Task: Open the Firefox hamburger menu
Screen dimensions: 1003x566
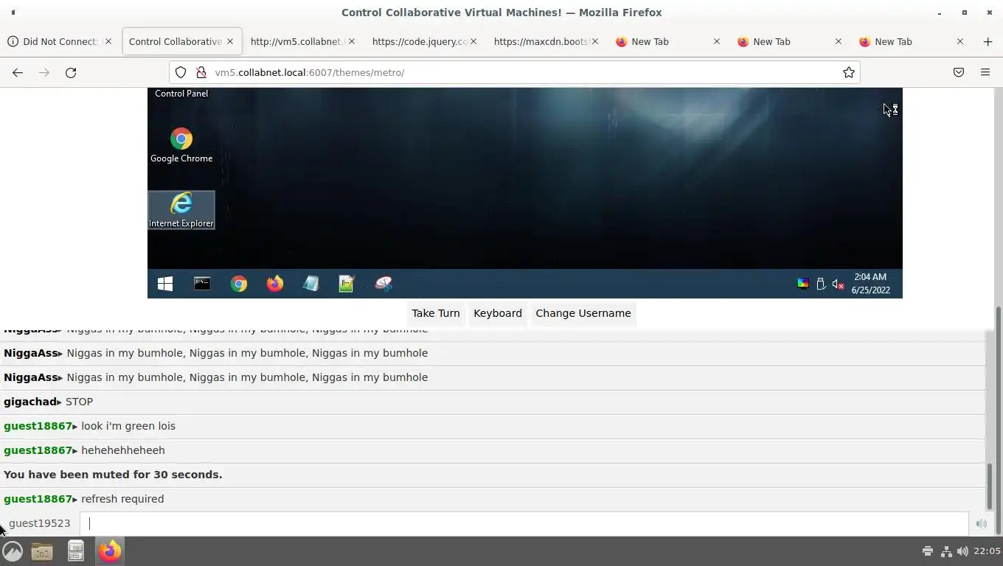Action: [985, 72]
